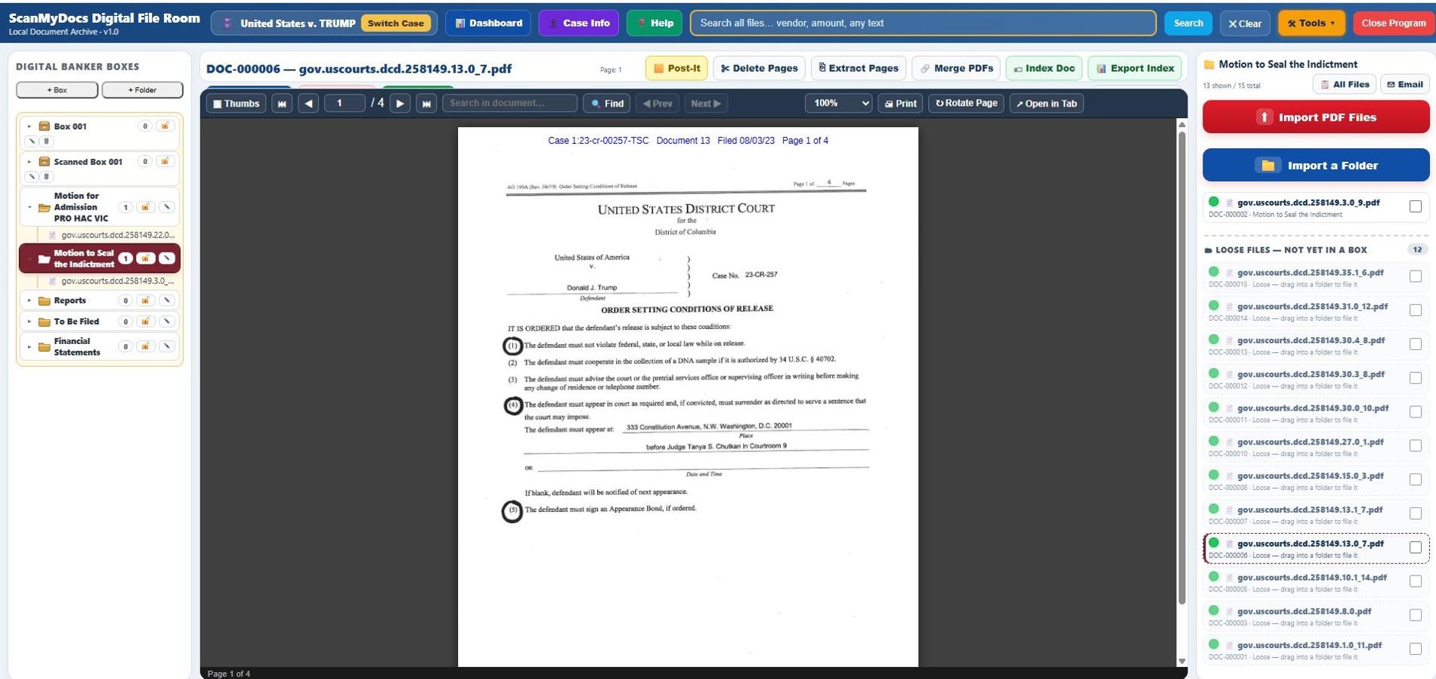The height and width of the screenshot is (679, 1436).
Task: Click the Search all files input field
Action: (x=923, y=23)
